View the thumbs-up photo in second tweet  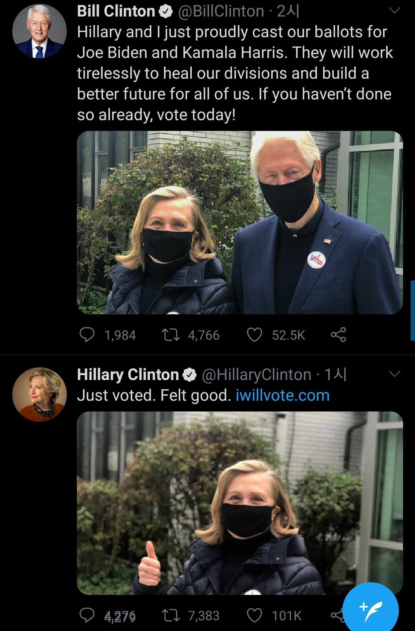tap(240, 503)
